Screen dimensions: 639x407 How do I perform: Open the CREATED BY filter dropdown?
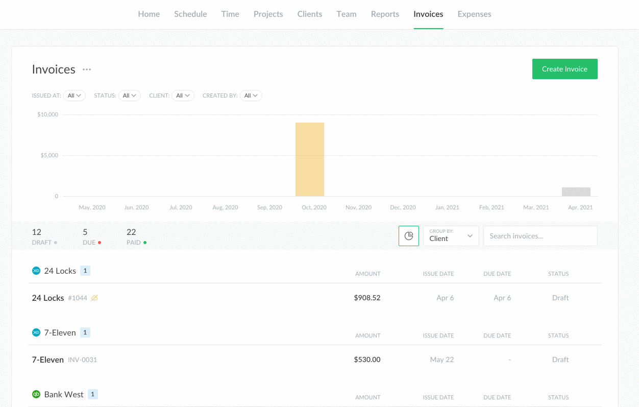(251, 95)
